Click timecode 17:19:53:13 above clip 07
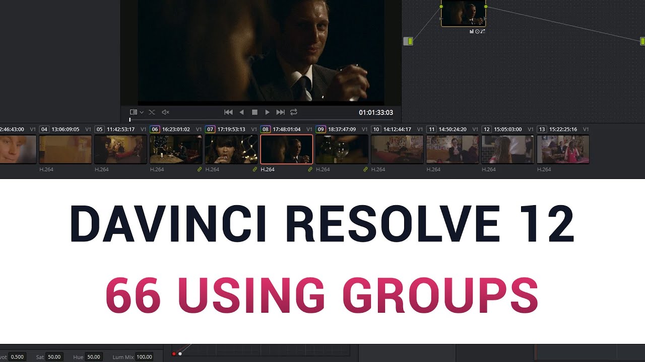The image size is (645, 362). [231, 129]
